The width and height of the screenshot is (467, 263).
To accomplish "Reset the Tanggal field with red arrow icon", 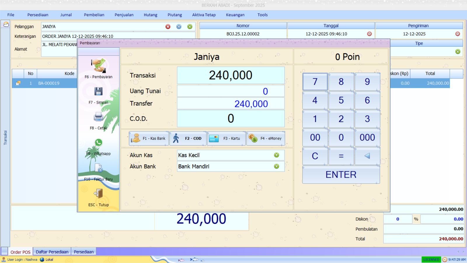I will click(x=370, y=34).
